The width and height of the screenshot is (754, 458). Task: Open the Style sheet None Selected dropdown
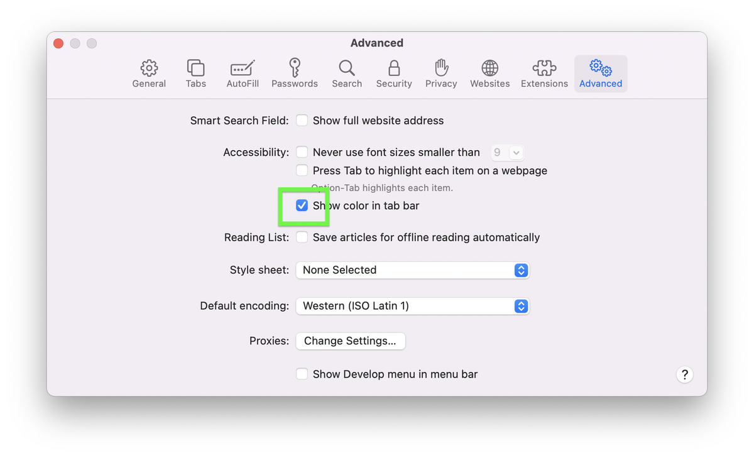pos(412,270)
